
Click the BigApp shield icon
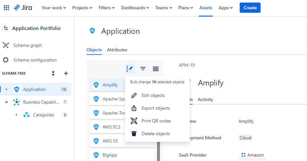(96, 155)
